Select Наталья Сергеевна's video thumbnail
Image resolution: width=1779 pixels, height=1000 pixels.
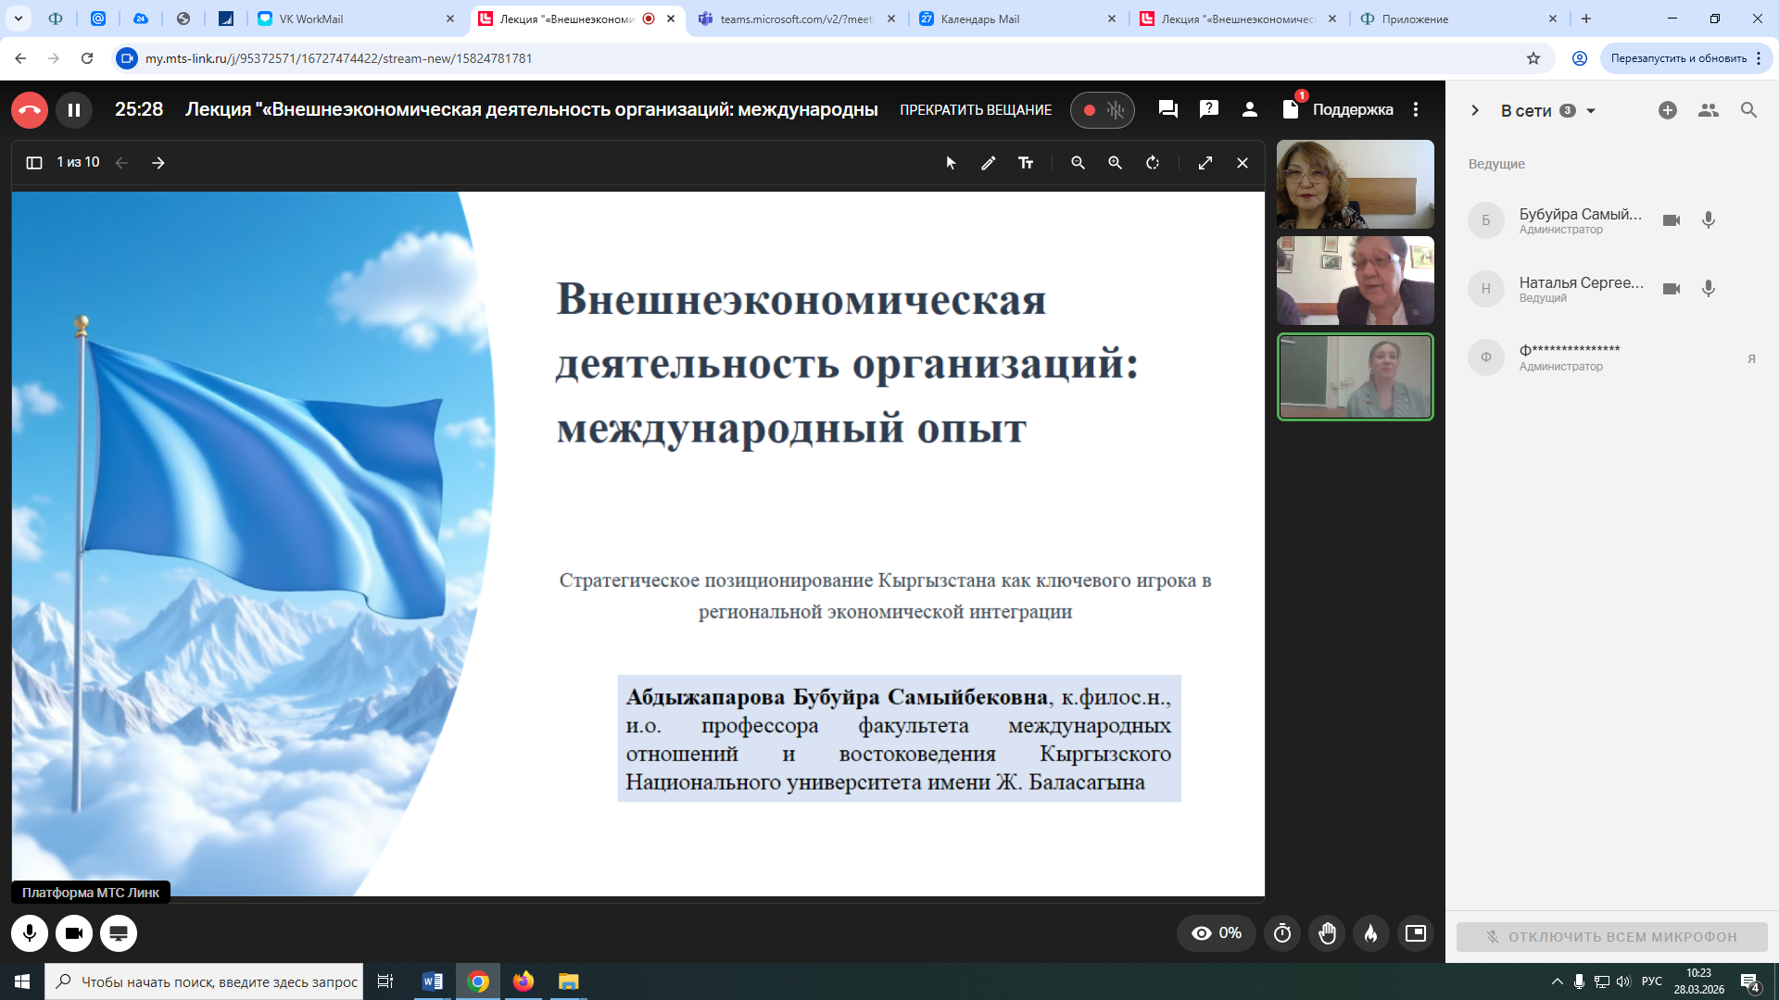[x=1356, y=280]
